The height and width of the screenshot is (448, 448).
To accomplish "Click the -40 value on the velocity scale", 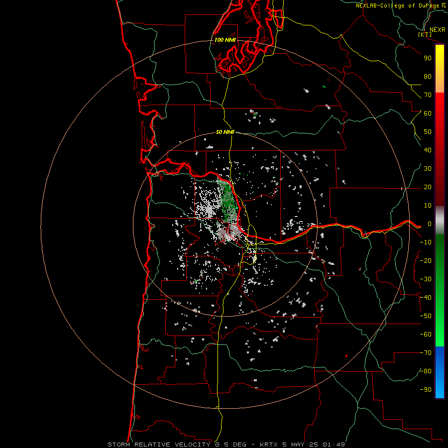I will click(x=426, y=298).
